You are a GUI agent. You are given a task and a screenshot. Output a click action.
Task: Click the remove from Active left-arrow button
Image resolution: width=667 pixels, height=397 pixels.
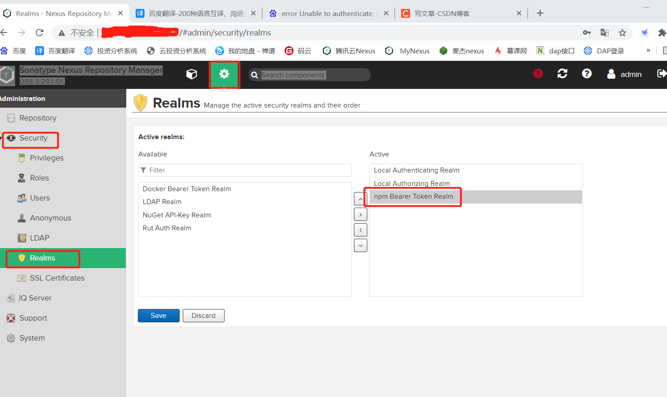click(360, 230)
